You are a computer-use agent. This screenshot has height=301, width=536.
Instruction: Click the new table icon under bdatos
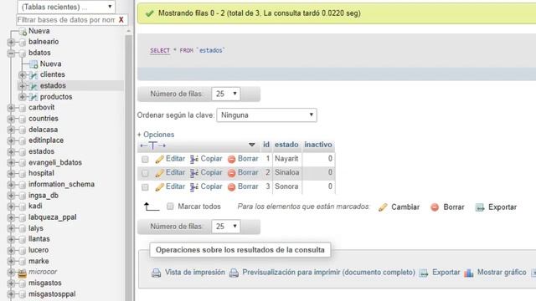[x=33, y=64]
